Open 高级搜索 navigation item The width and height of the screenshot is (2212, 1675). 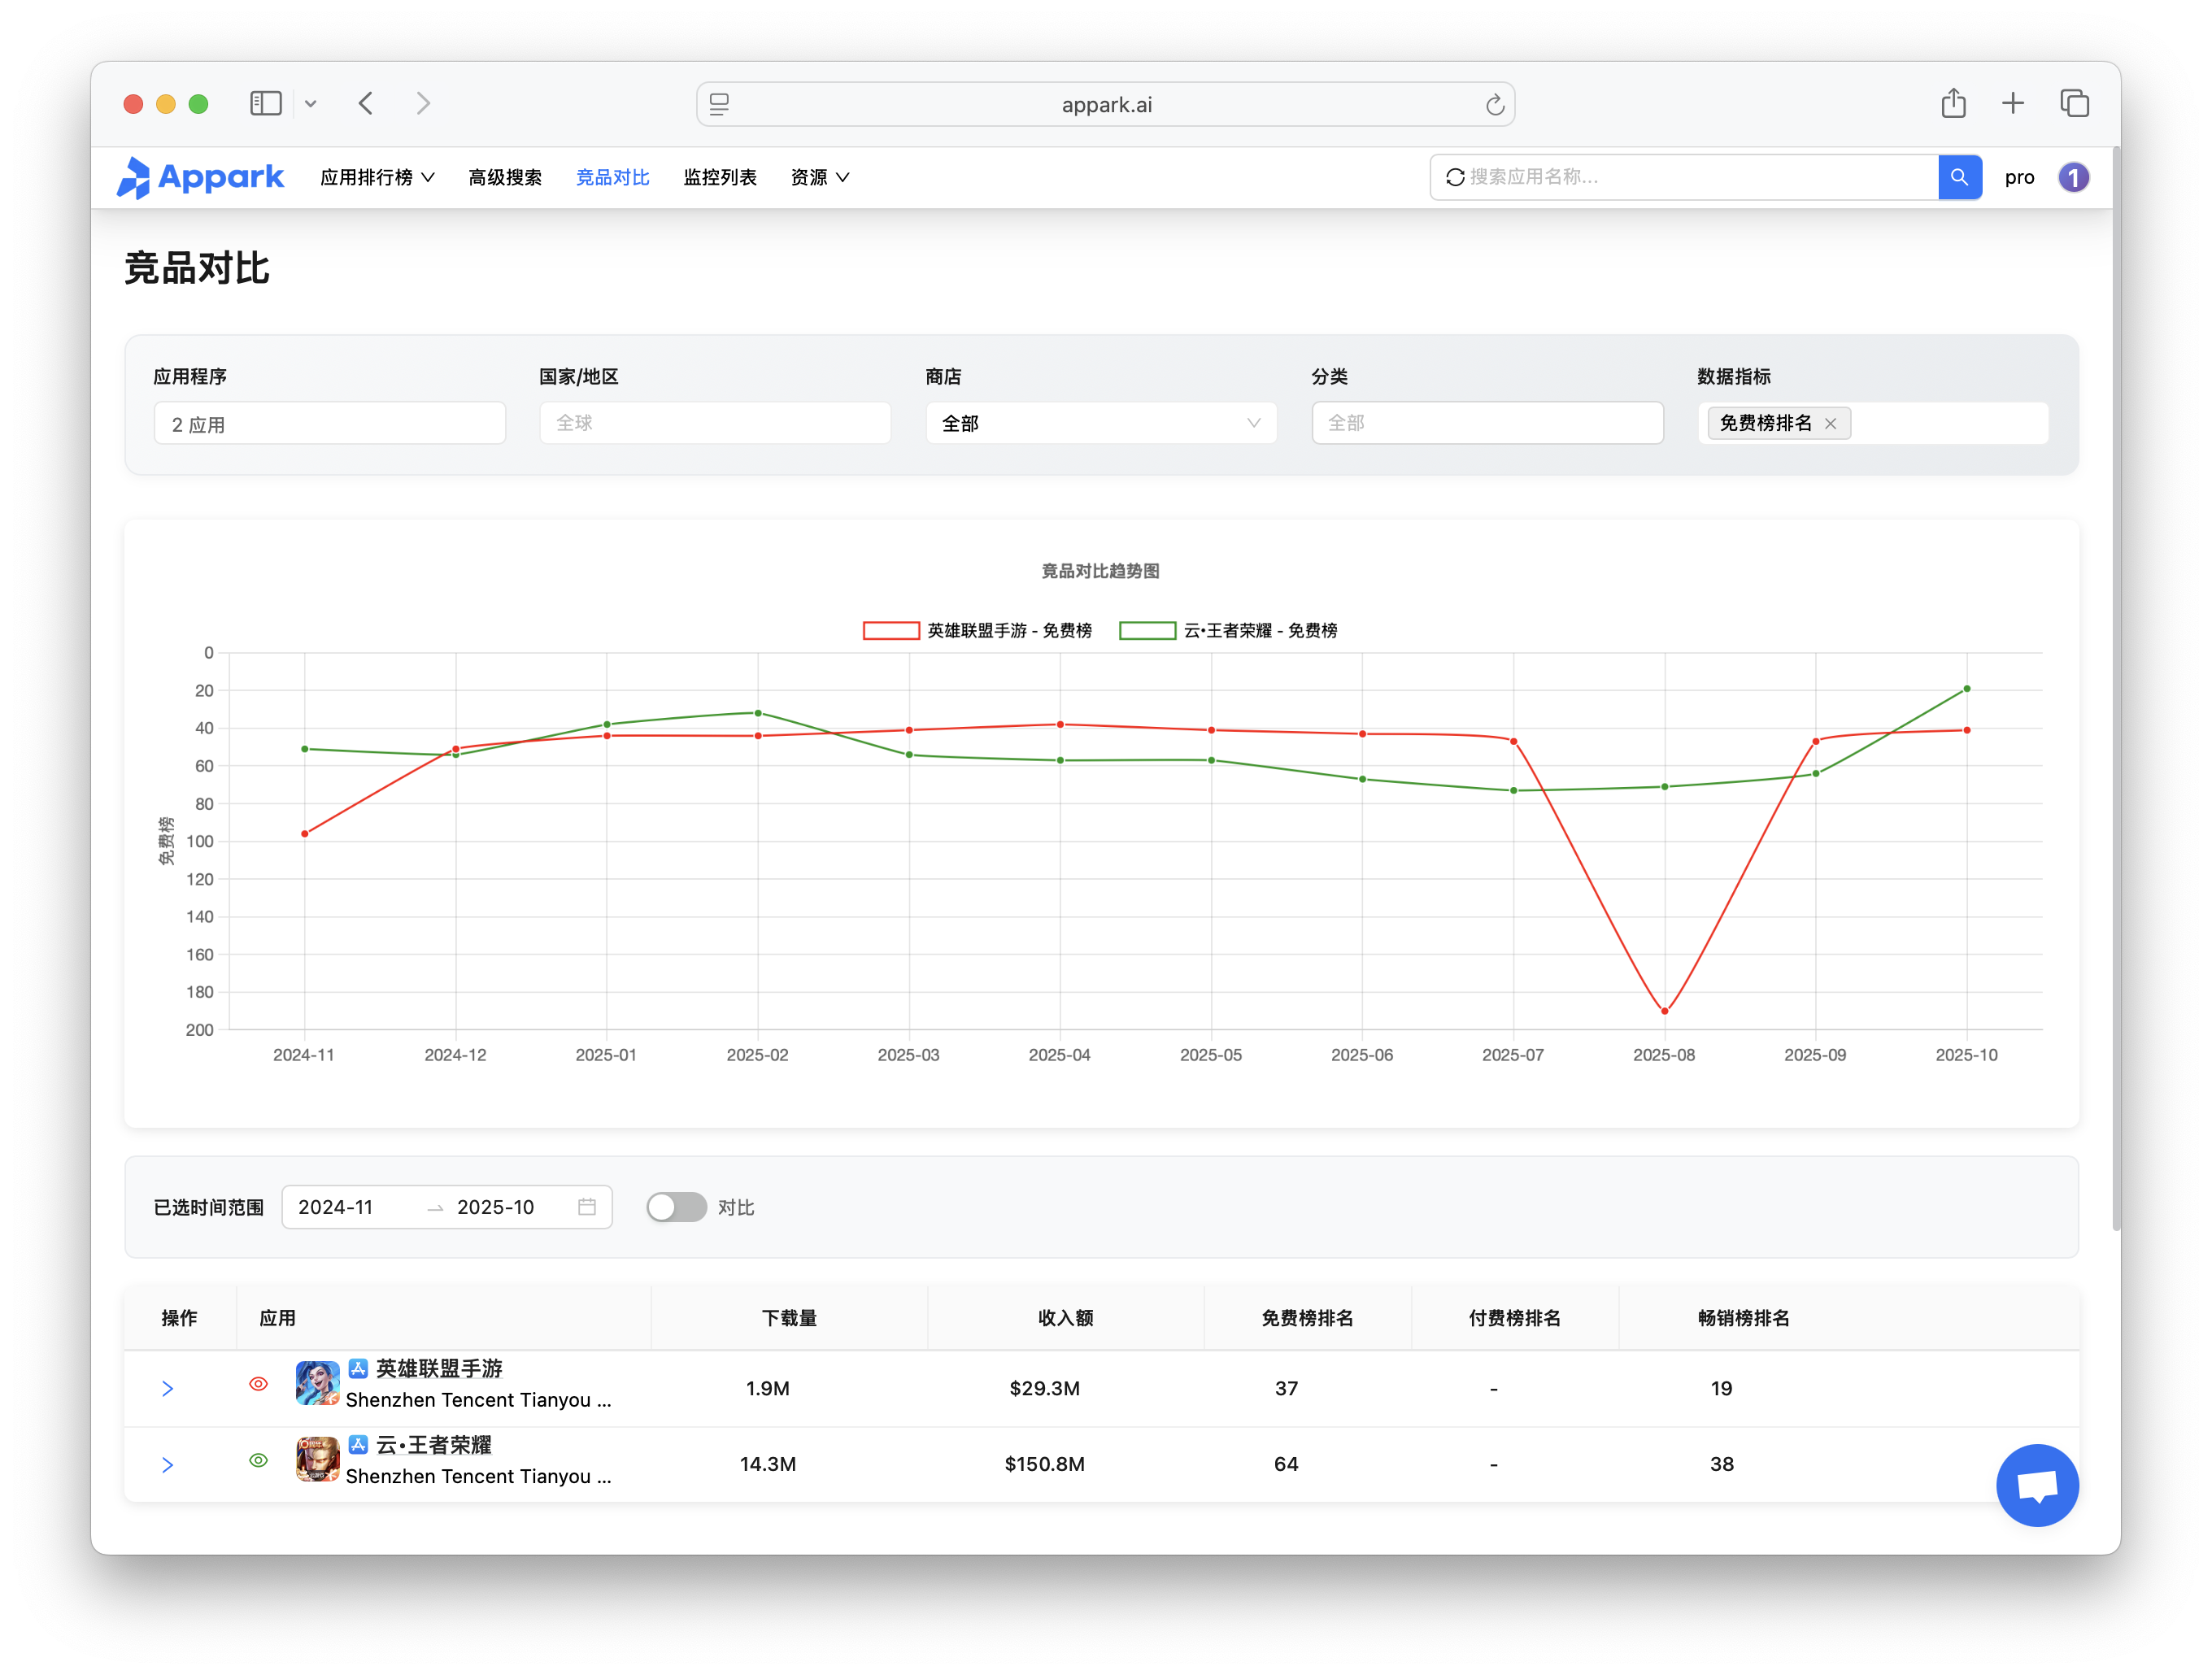pos(505,177)
